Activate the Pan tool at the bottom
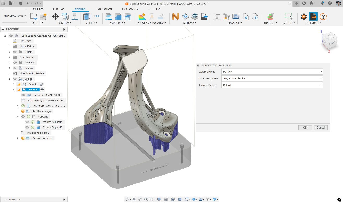 [140, 199]
